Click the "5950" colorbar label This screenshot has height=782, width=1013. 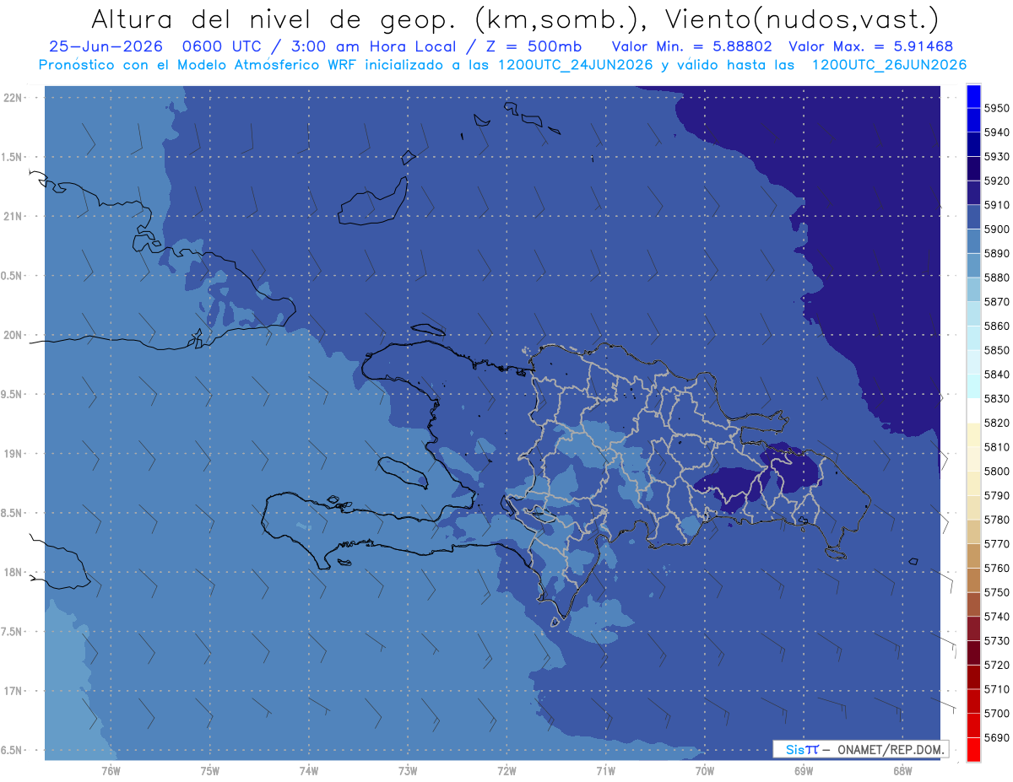(x=997, y=109)
